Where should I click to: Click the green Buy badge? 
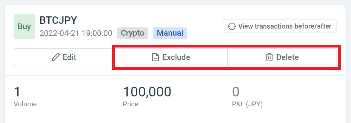pos(24,27)
